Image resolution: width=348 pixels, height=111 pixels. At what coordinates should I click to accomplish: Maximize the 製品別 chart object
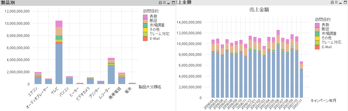click(x=173, y=3)
